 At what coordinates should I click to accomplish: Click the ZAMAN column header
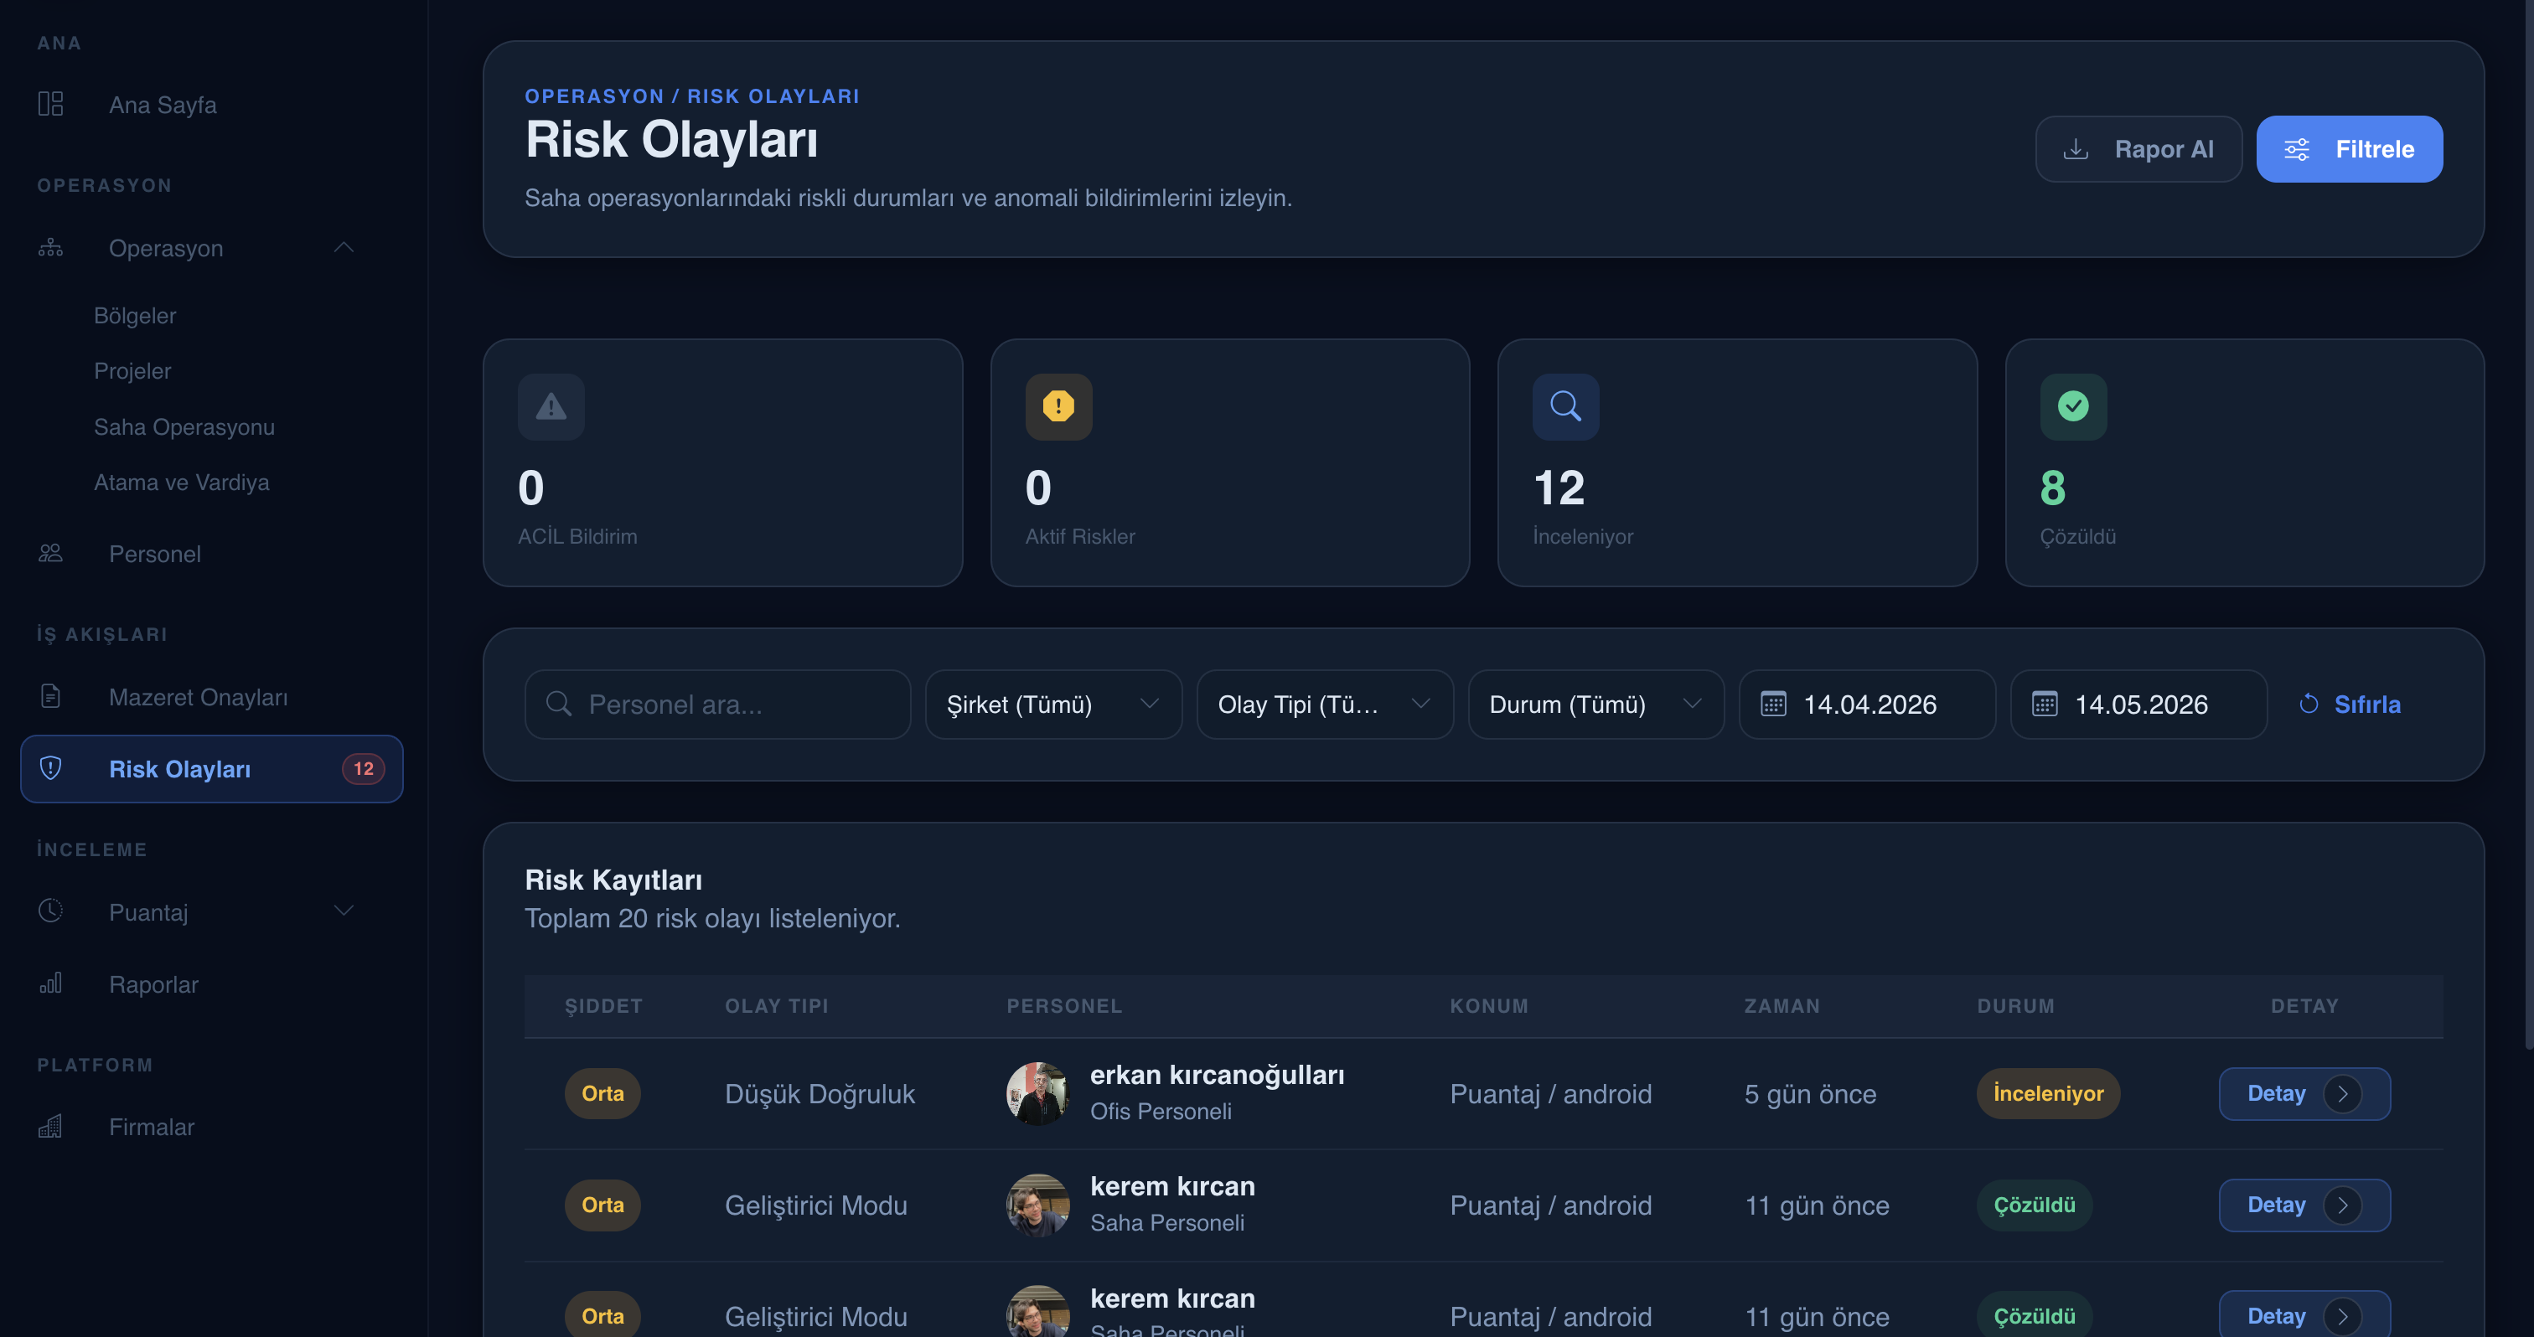click(x=1782, y=1006)
